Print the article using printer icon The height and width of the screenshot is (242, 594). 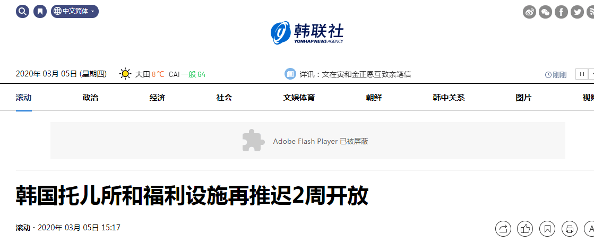click(570, 228)
